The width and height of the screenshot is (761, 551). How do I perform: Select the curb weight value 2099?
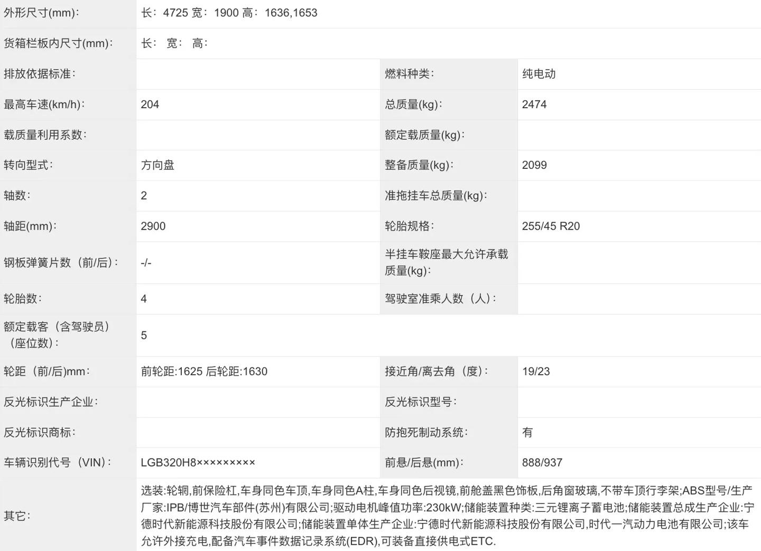tap(534, 165)
